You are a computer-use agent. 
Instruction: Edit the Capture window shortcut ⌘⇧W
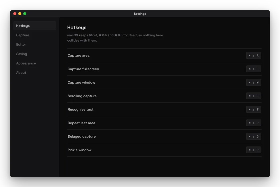click(x=253, y=82)
